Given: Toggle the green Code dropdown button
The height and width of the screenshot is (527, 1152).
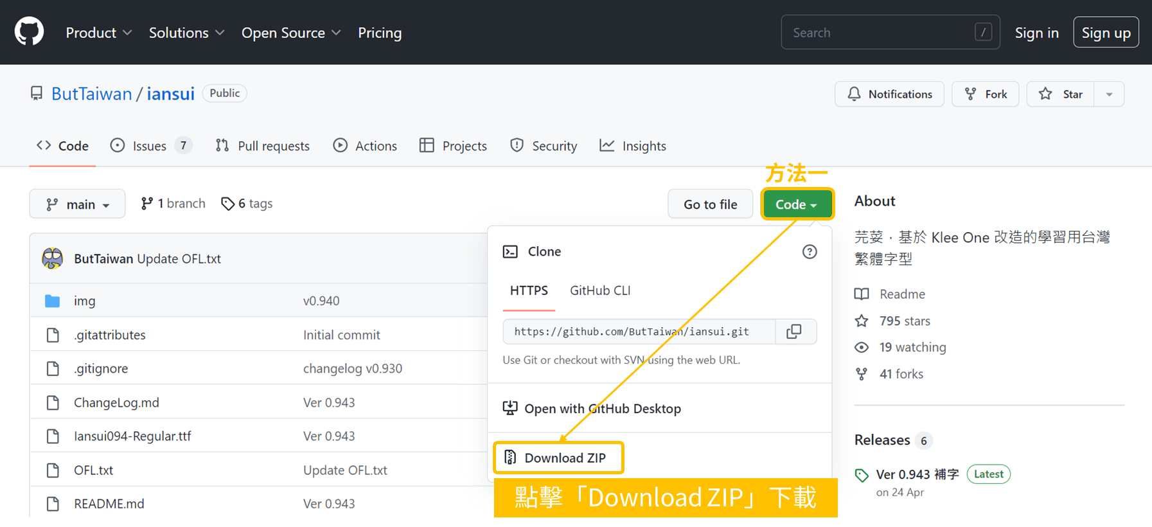Looking at the screenshot, I should pos(797,204).
